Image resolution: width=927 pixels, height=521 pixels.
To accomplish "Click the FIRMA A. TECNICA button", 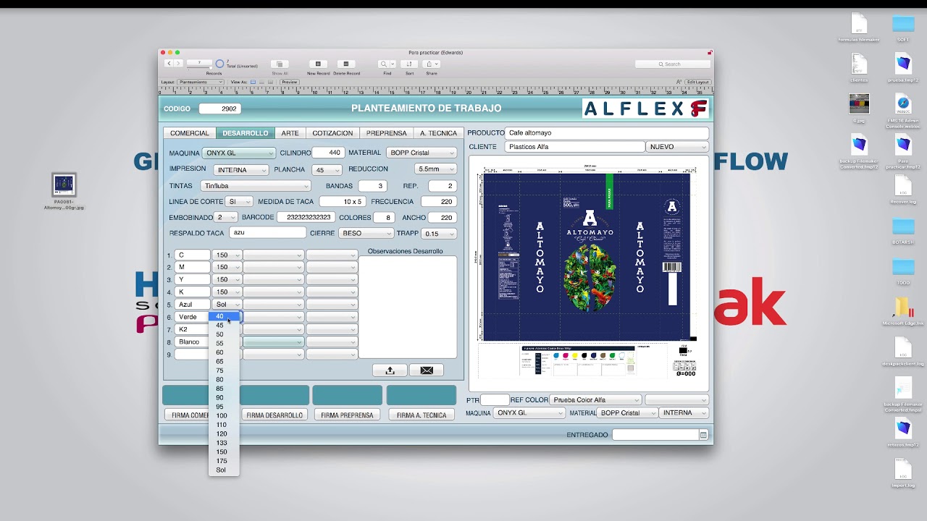I will [x=421, y=415].
